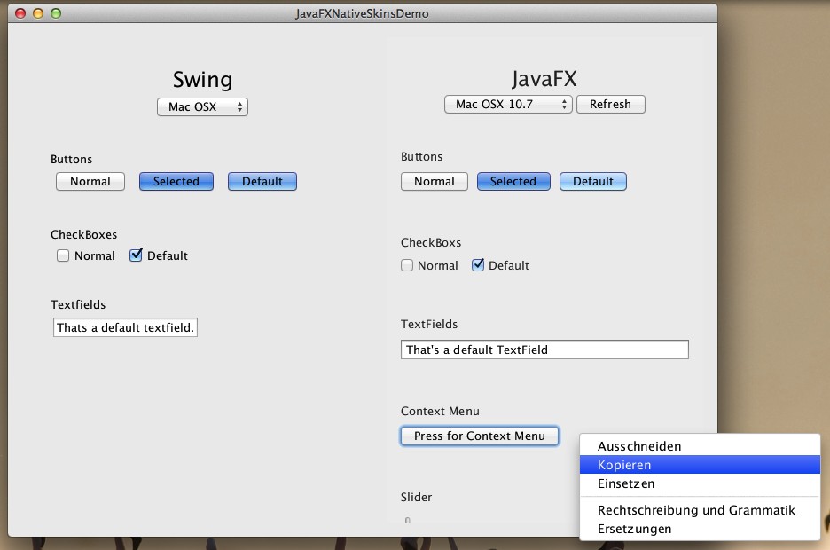This screenshot has width=830, height=550.
Task: Select Kopieren in the context menu
Action: [x=624, y=465]
